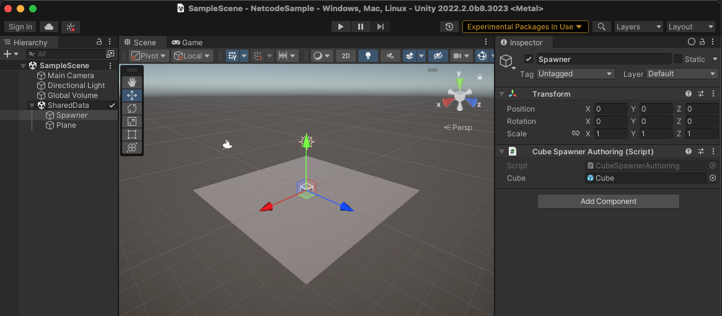Toggle 2D scene view mode
722x316 pixels.
[x=346, y=56]
